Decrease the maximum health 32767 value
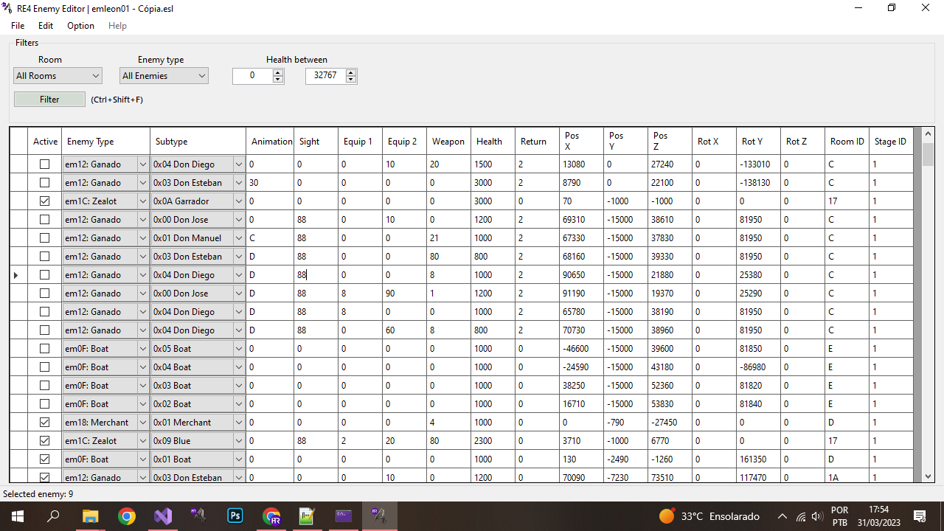 point(351,80)
